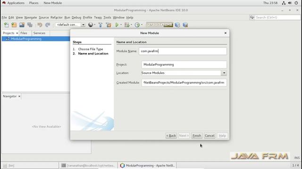Open the Run menu
Viewport: 302px width, 169px height.
coord(67,17)
